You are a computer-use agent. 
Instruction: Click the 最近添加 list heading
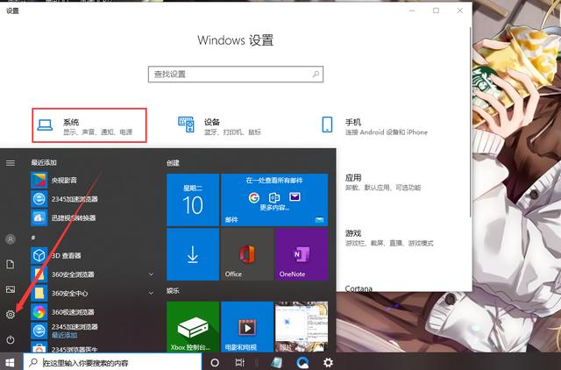tap(44, 162)
